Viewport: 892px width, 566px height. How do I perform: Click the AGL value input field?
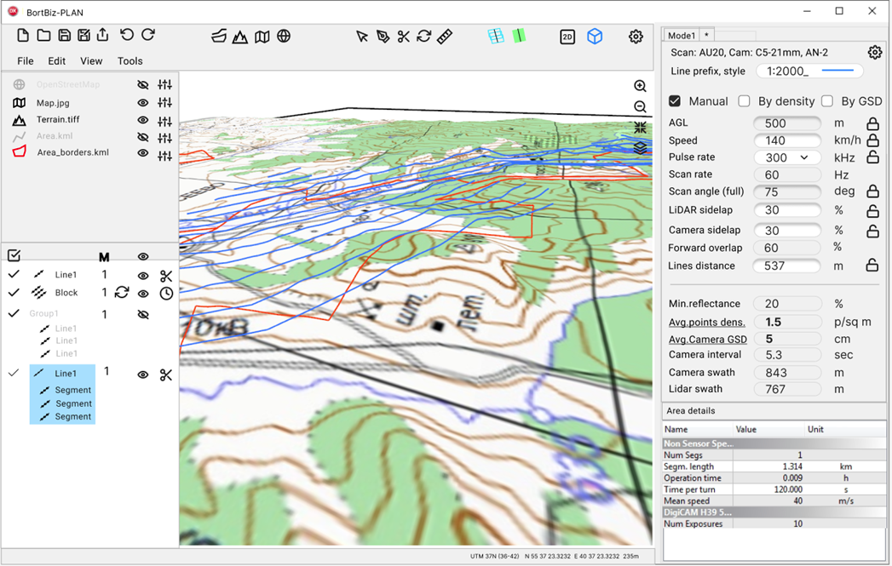[x=787, y=123]
